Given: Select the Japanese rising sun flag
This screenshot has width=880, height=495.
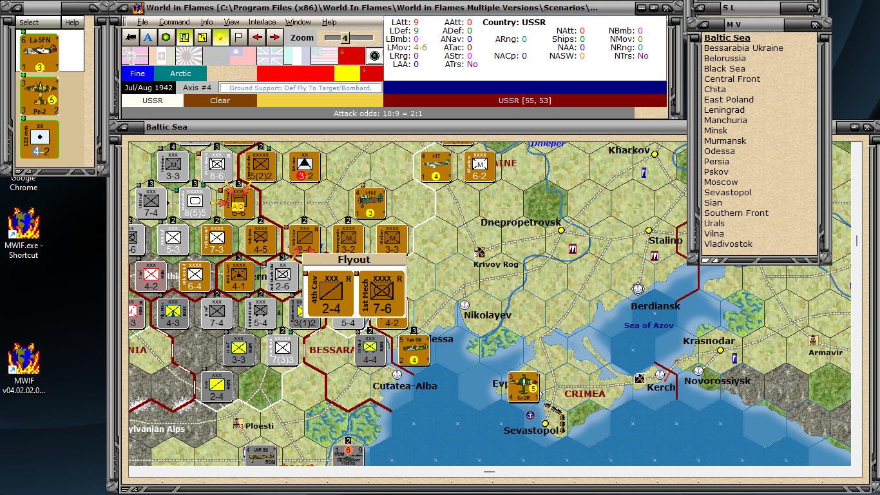Looking at the screenshot, I should 189,56.
